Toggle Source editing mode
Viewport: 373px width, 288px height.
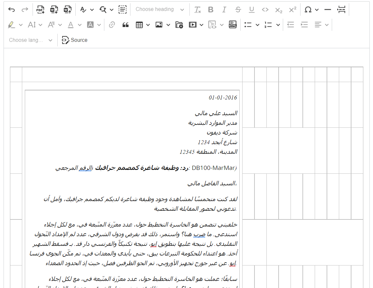click(75, 40)
